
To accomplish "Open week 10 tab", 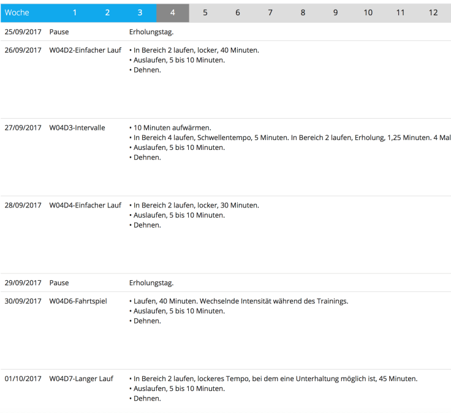I will tap(368, 13).
